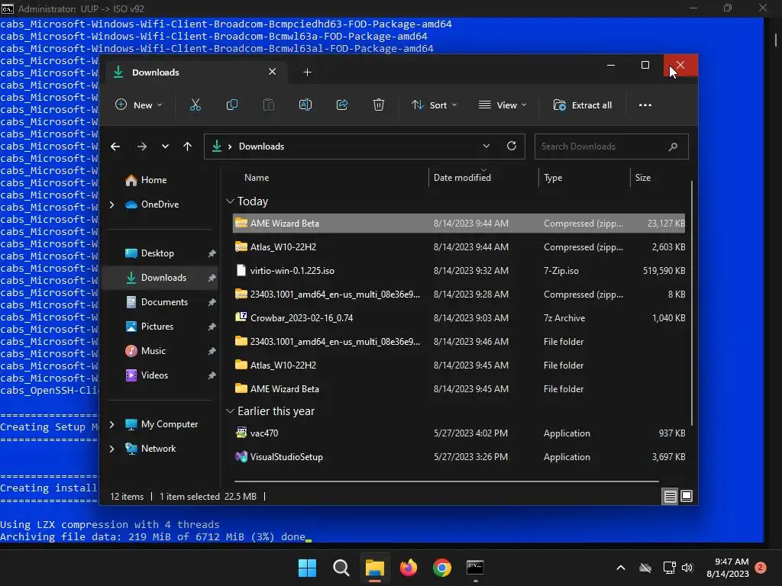Open the volume control in system tray
Image resolution: width=782 pixels, height=586 pixels.
coord(687,568)
